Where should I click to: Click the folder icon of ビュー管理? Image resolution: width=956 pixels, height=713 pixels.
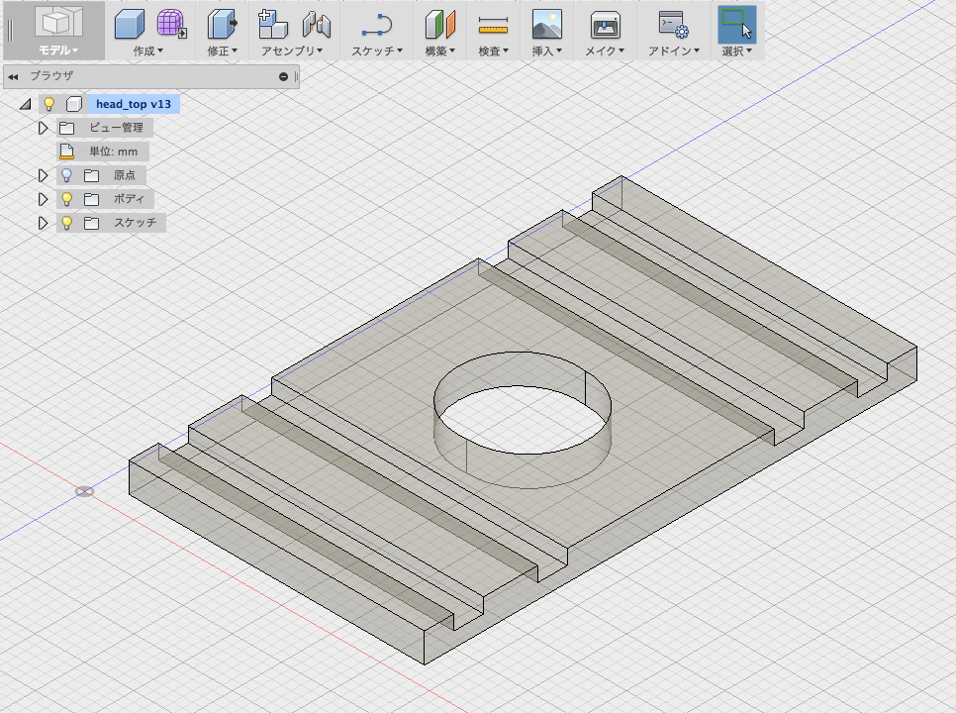[x=66, y=128]
